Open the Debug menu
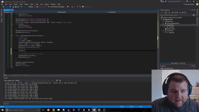199x112 pixels. coord(26,4)
